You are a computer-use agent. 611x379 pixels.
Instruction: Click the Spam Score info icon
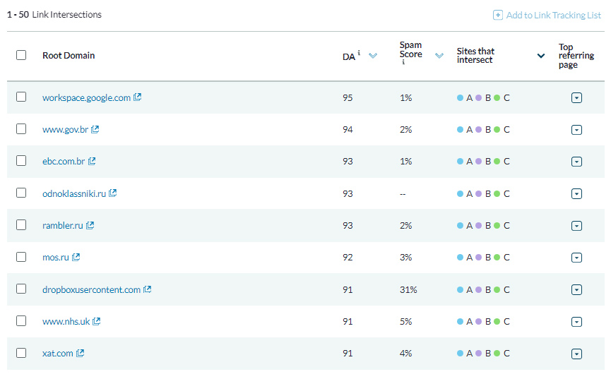[403, 62]
